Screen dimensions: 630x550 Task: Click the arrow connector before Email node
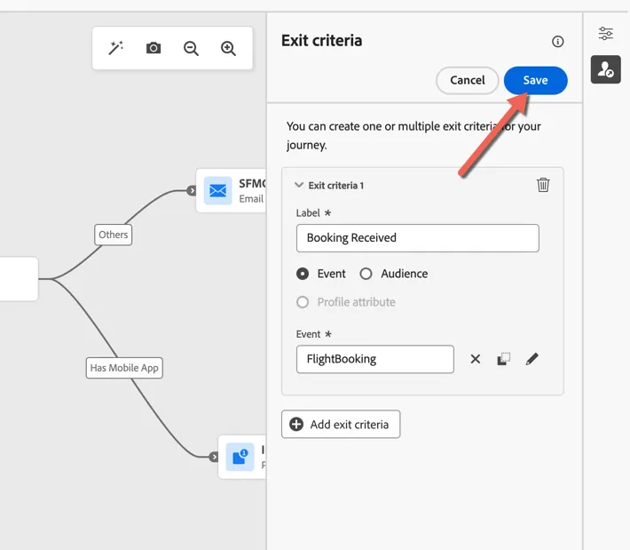point(192,191)
